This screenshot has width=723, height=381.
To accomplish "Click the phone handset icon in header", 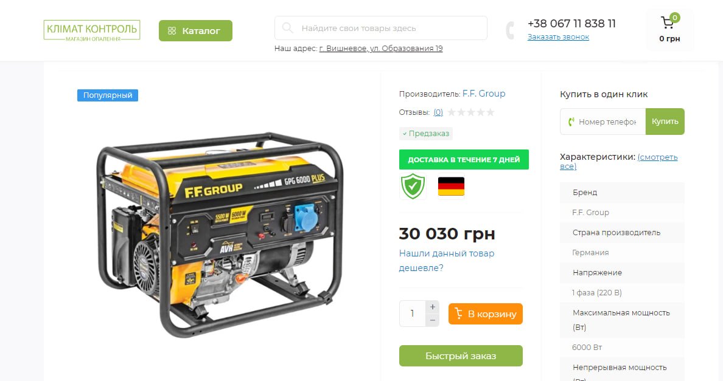I will [510, 30].
